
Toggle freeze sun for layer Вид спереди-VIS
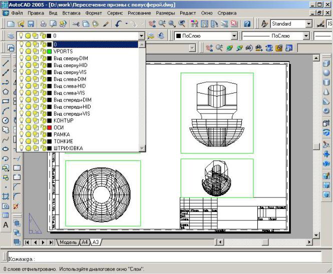tap(28, 113)
